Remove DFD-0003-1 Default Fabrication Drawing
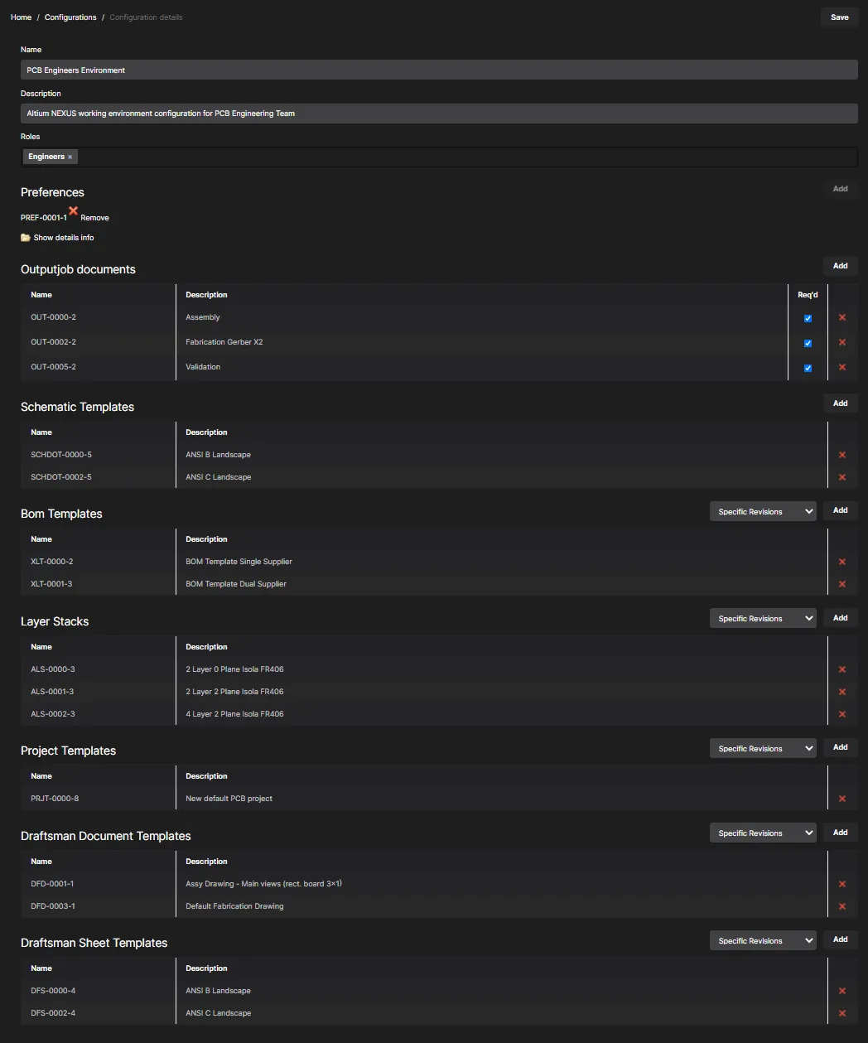 pyautogui.click(x=842, y=907)
